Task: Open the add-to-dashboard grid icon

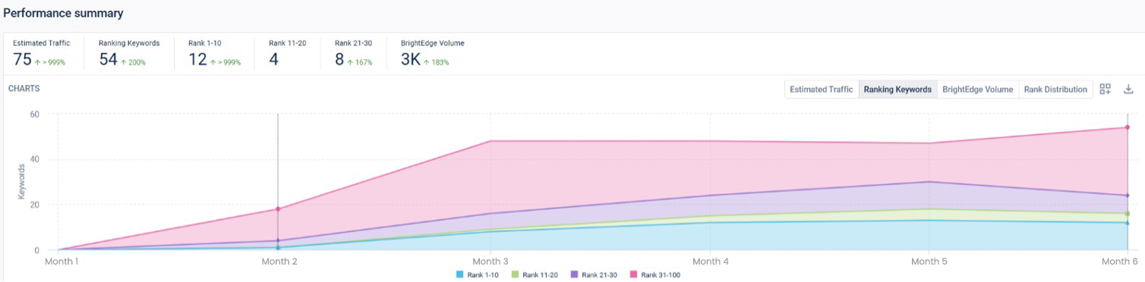Action: [x=1106, y=89]
